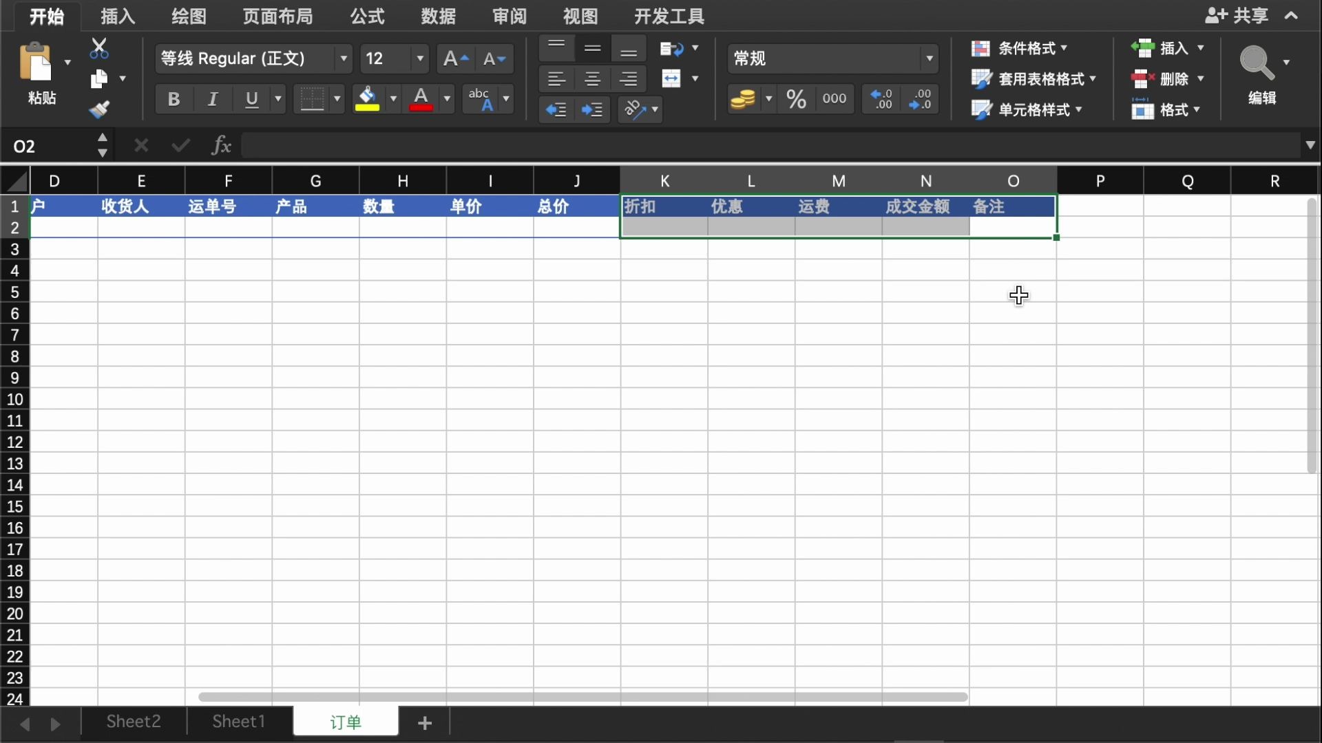Apply the yellow fill color
Viewport: 1322px width, 743px height.
pyautogui.click(x=367, y=99)
